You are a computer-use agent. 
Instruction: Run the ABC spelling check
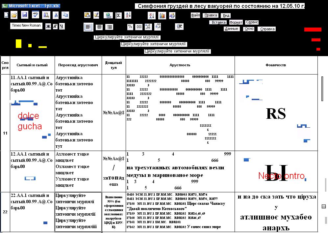[x=35, y=15]
